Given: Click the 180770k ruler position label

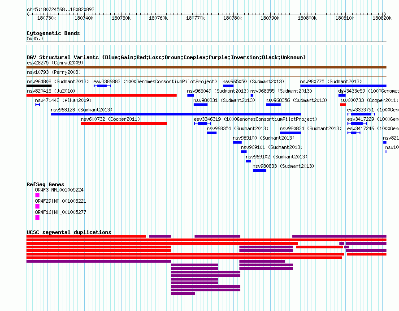Looking at the screenshot, I should point(195,18).
